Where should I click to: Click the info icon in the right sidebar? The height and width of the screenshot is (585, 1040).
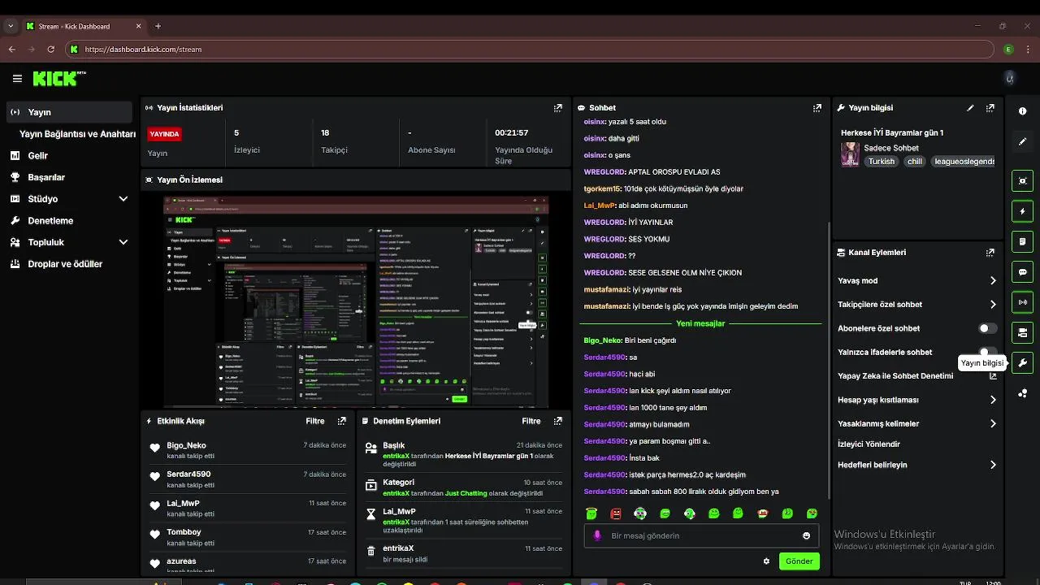tap(1022, 111)
